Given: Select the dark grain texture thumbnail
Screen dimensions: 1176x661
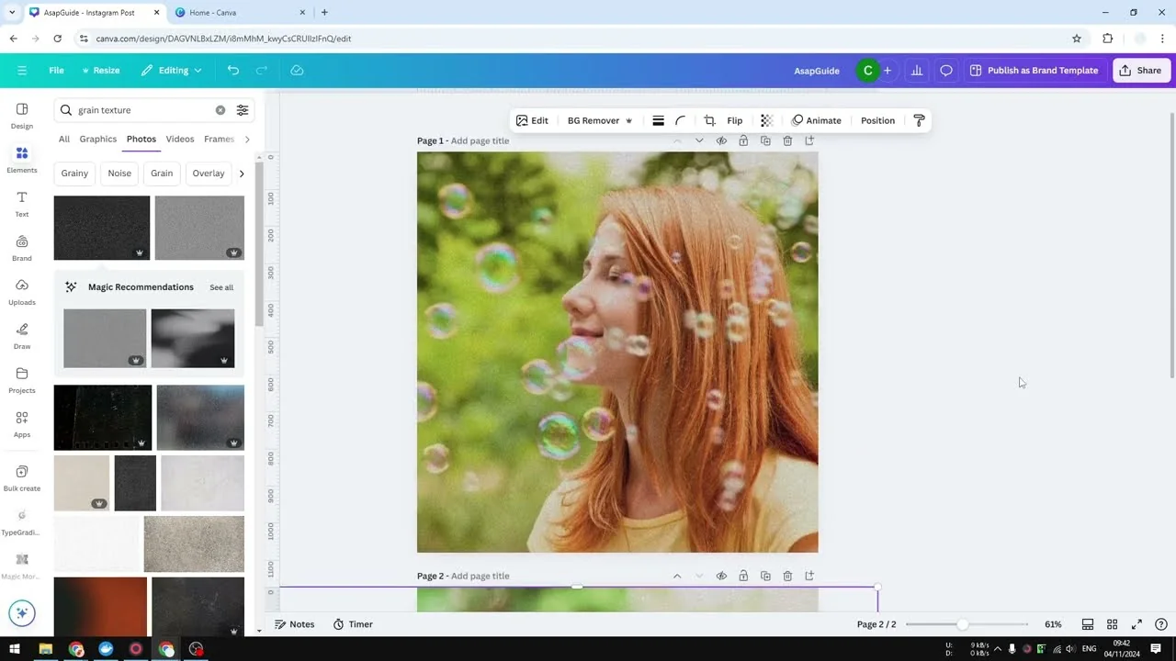Looking at the screenshot, I should click(101, 227).
